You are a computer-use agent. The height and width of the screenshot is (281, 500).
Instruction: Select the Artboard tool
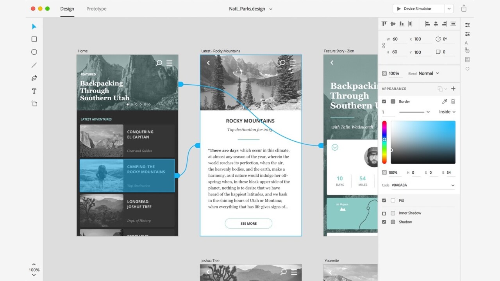tap(34, 104)
